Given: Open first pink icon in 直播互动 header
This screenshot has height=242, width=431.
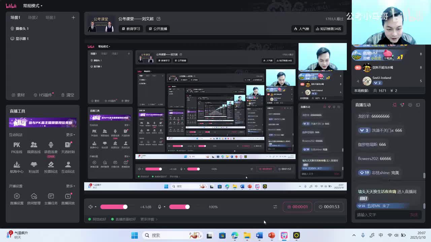Looking at the screenshot, I should 395,105.
